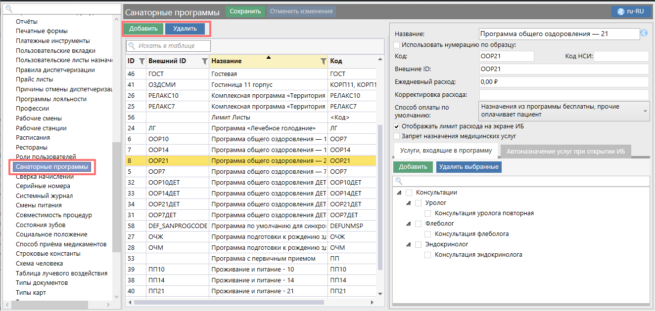Enable Использовать нумерацию по образцу checkbox
655x311 pixels.
click(397, 45)
